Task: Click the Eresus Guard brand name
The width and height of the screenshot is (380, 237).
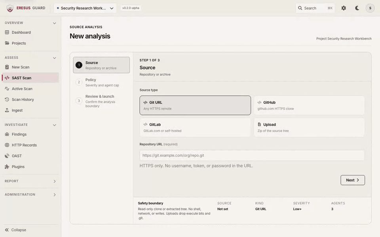Action: [x=31, y=8]
